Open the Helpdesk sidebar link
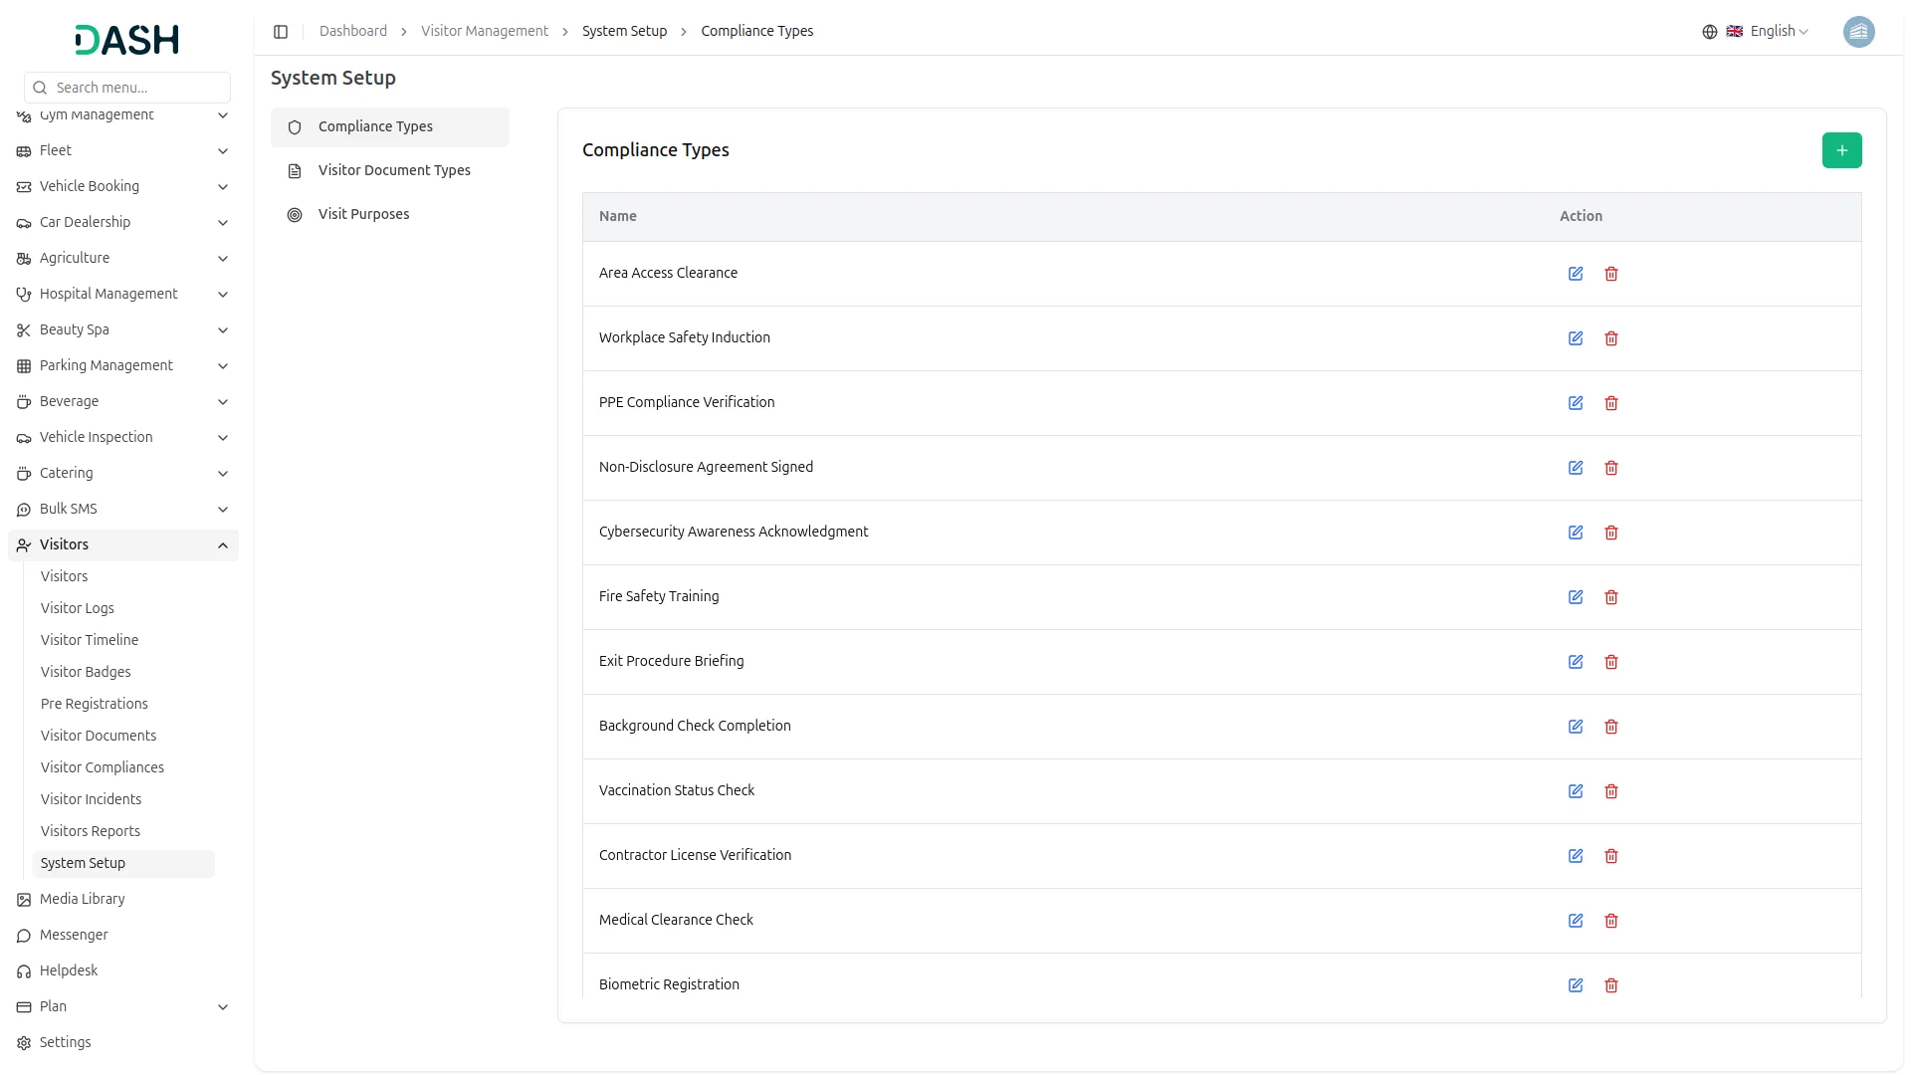This screenshot has width=1911, height=1075. [123, 971]
